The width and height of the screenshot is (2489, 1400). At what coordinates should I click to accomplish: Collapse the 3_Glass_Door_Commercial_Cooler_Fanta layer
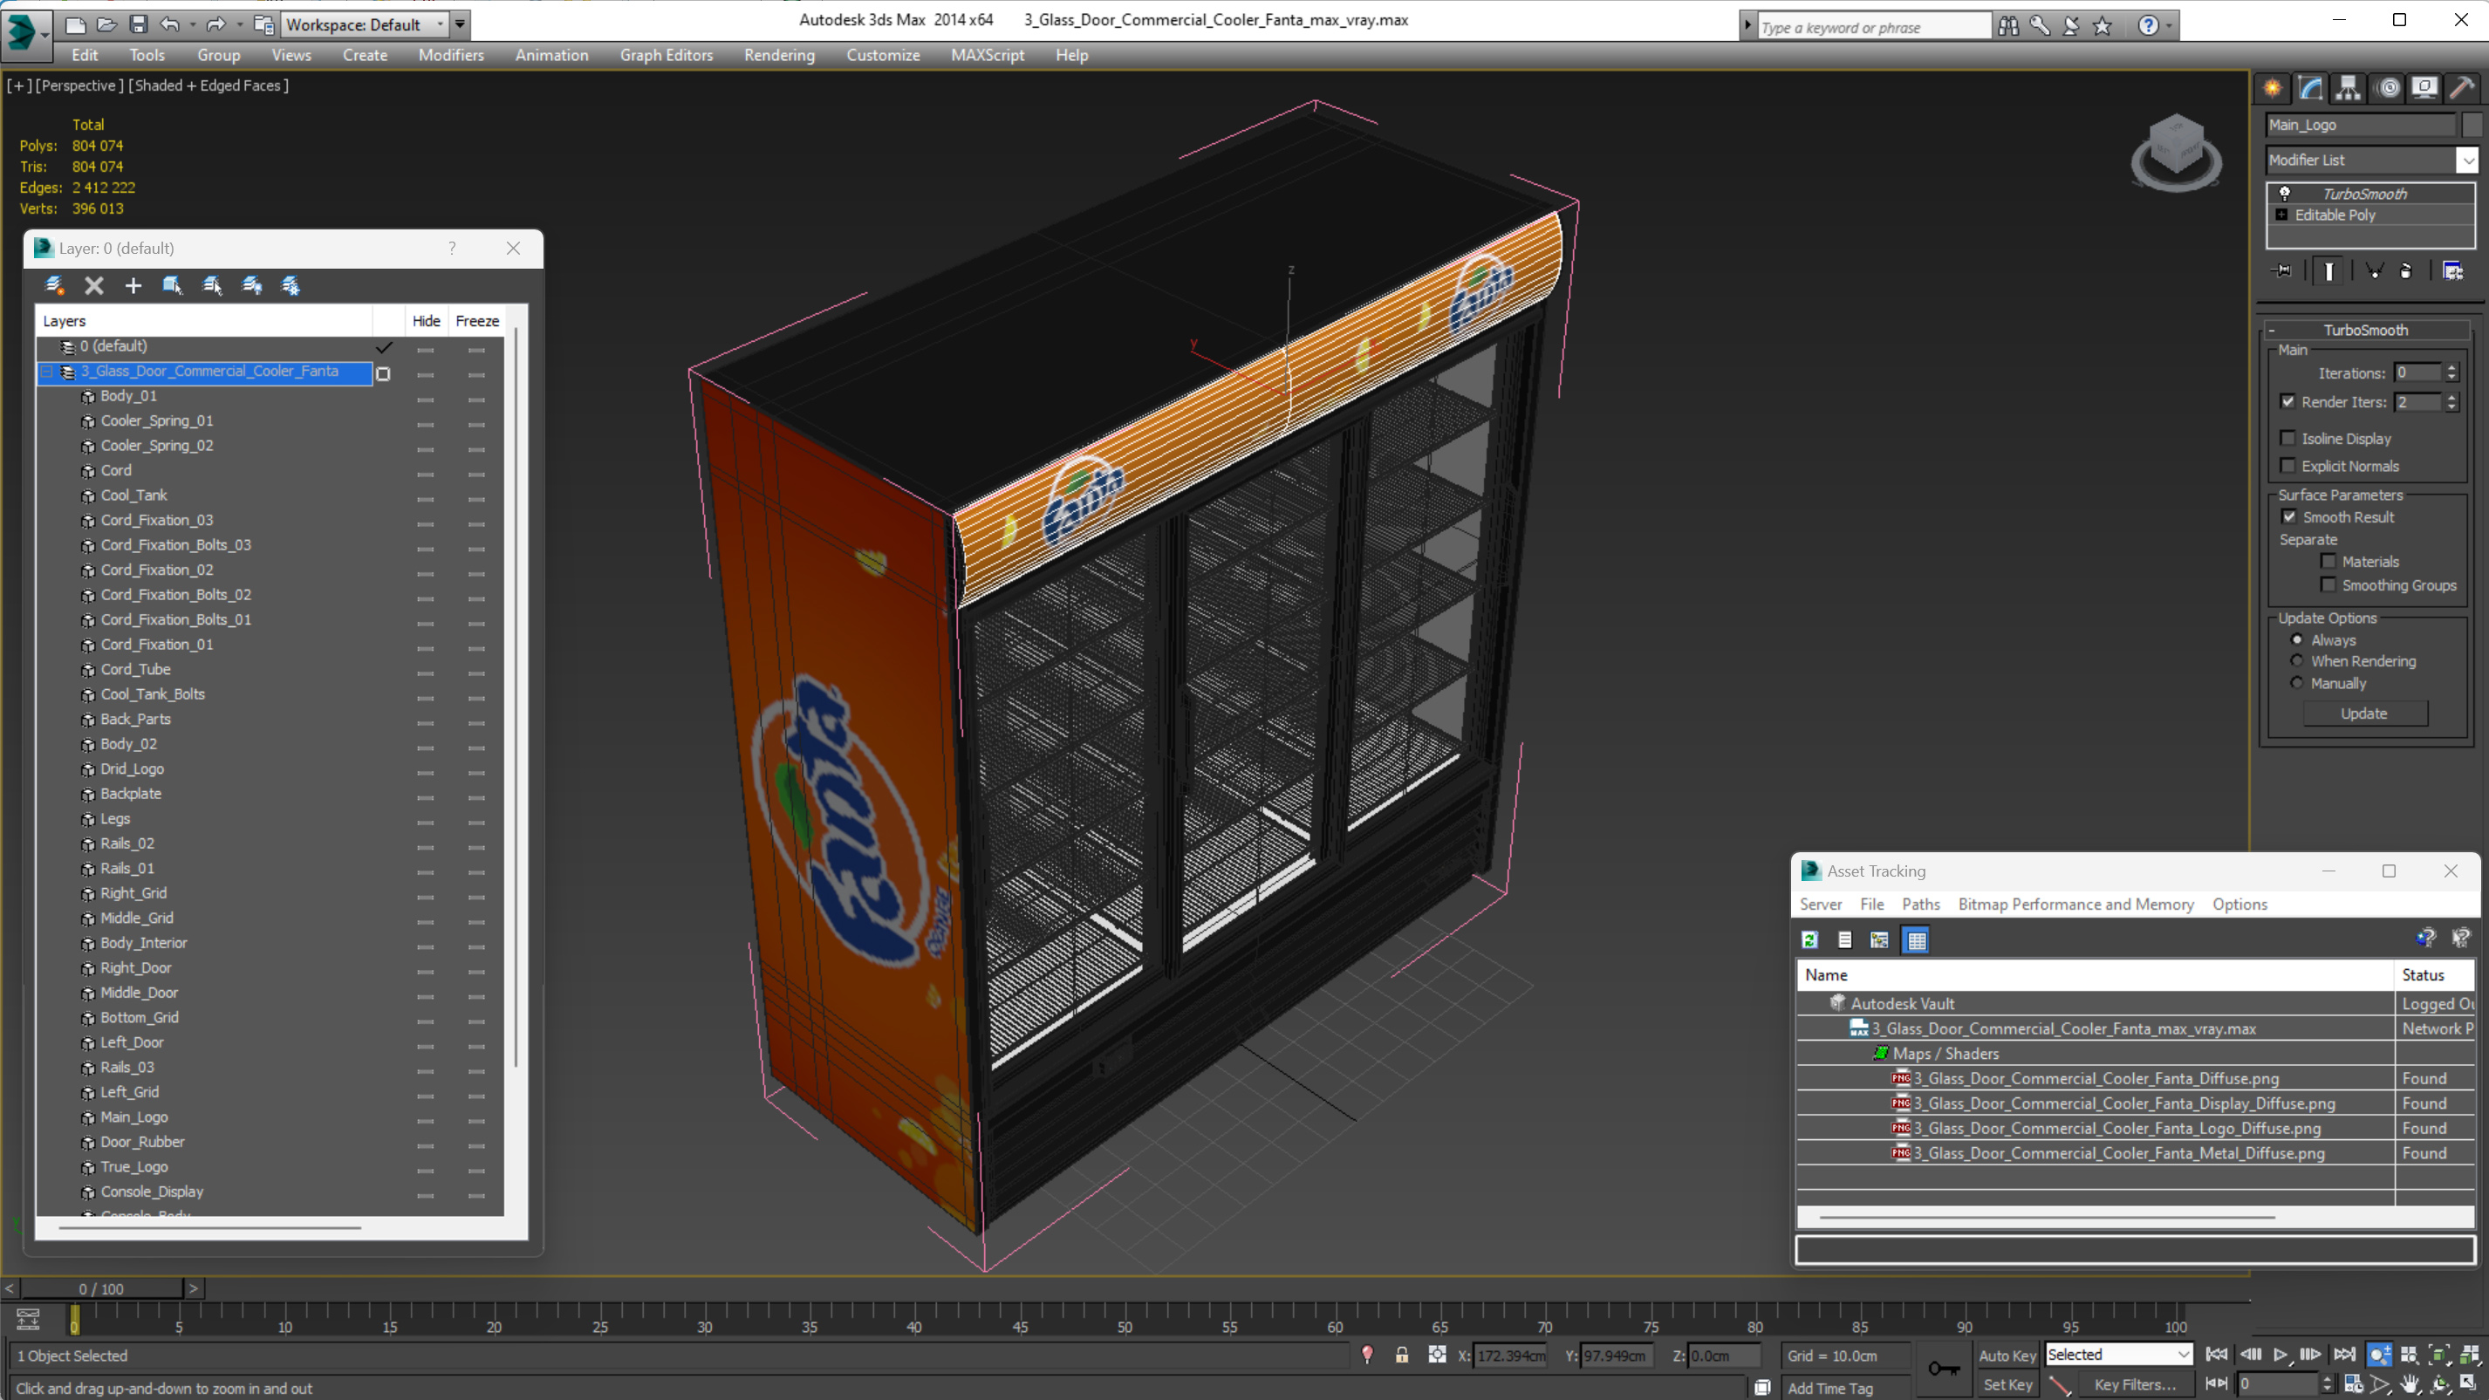coord(46,371)
